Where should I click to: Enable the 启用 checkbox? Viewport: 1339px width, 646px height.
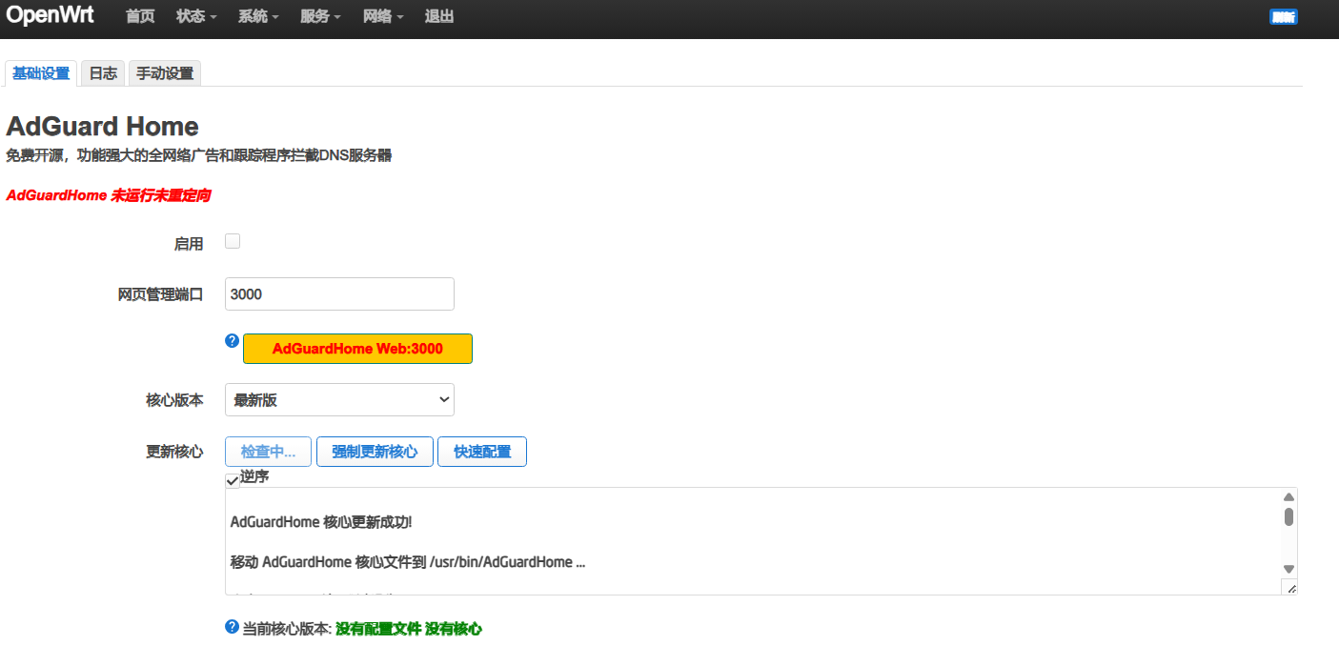tap(233, 242)
